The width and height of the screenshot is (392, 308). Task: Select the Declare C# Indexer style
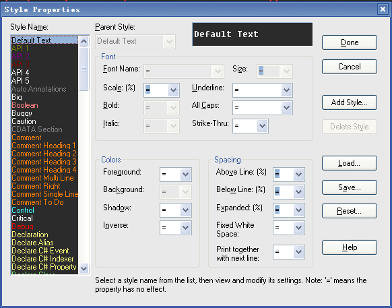(44, 259)
